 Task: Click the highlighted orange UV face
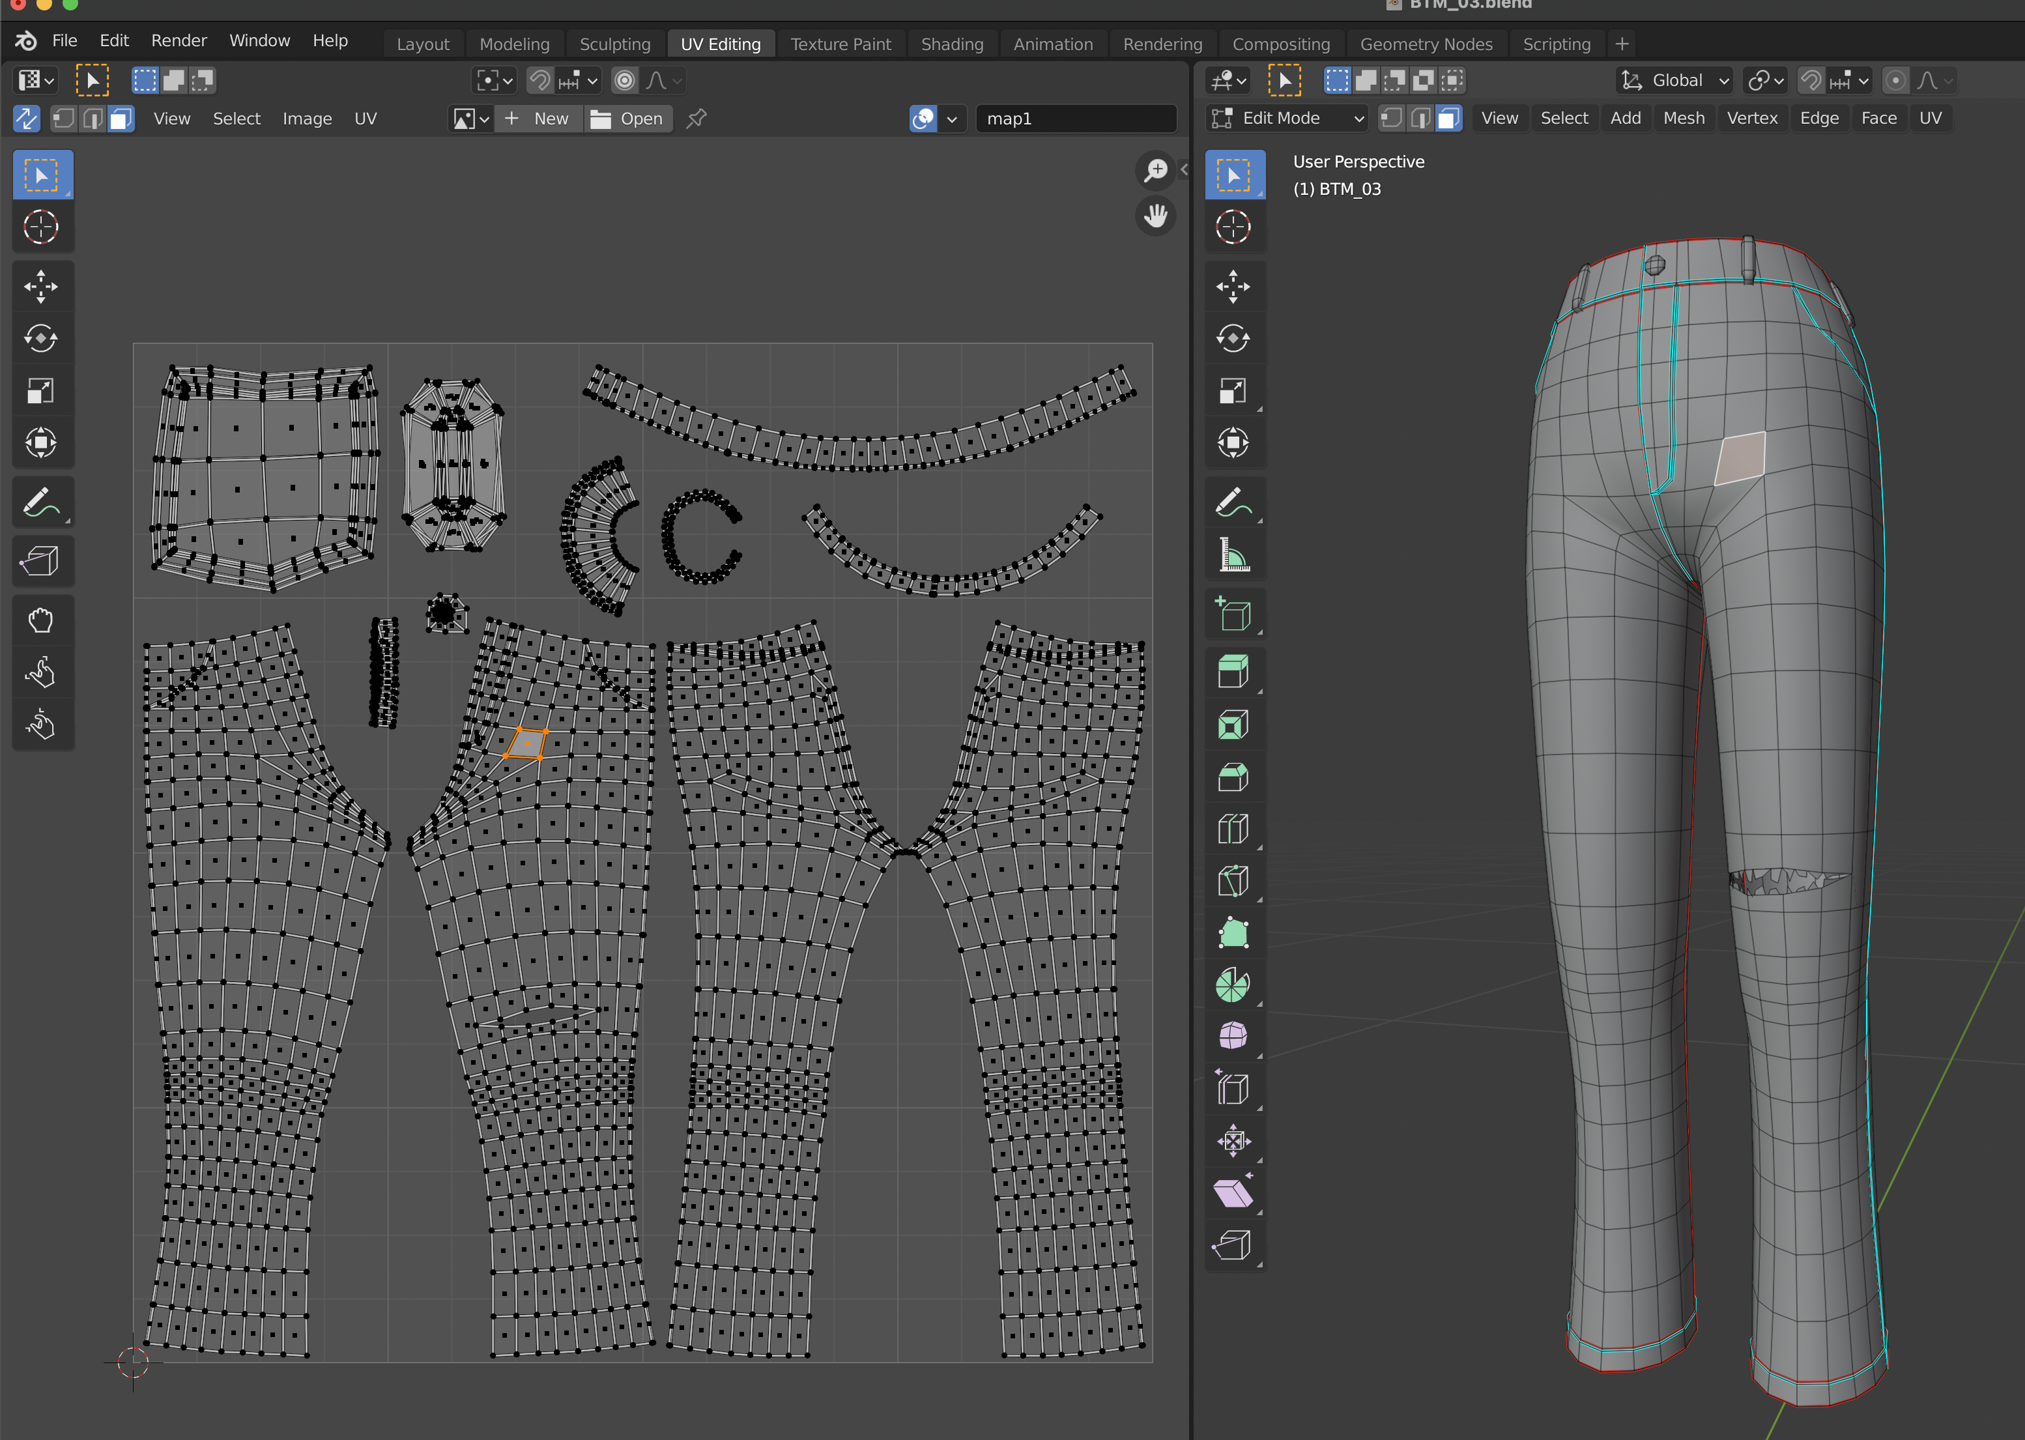(526, 744)
